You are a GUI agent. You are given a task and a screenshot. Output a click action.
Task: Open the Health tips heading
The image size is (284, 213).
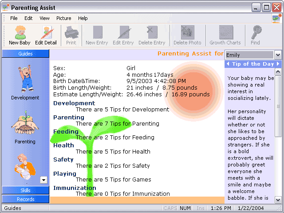click(x=63, y=145)
